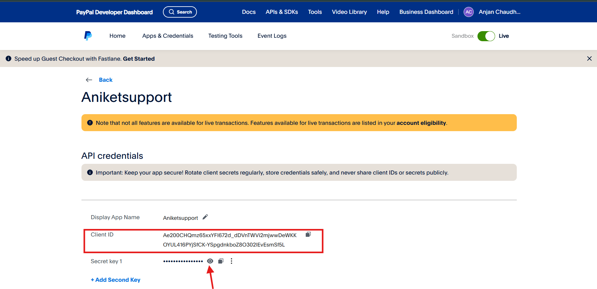597x289 pixels.
Task: Click the Search button in header
Action: coord(180,12)
